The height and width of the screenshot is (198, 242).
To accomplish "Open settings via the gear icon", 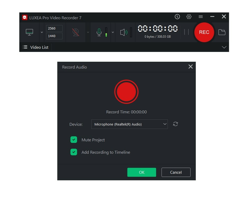I will pos(189,17).
